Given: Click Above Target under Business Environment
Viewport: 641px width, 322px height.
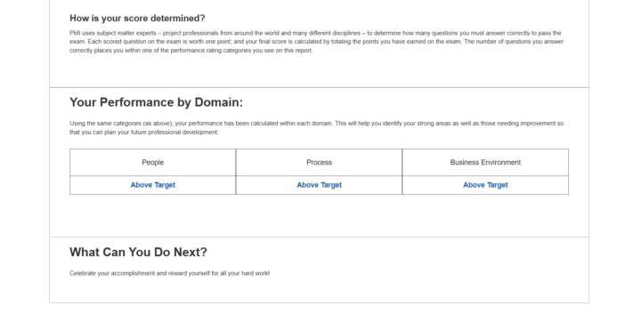Looking at the screenshot, I should point(486,185).
